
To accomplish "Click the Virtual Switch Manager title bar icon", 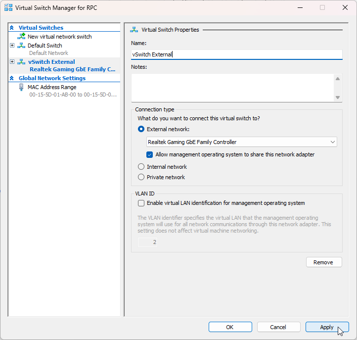I will [x=8, y=8].
